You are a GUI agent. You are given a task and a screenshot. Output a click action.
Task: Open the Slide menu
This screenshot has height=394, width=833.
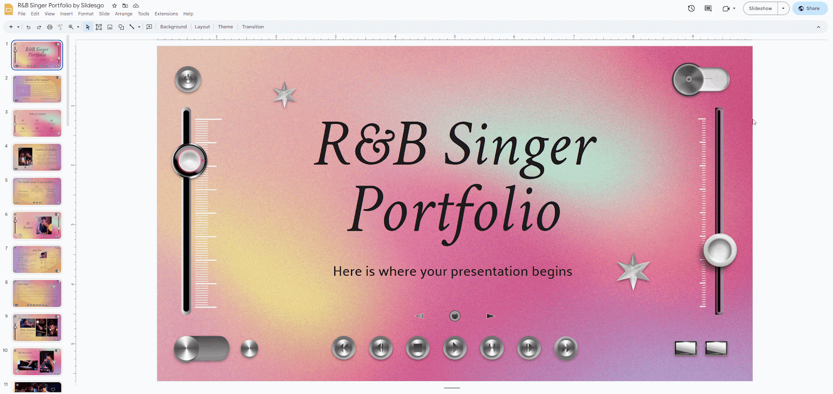tap(104, 14)
